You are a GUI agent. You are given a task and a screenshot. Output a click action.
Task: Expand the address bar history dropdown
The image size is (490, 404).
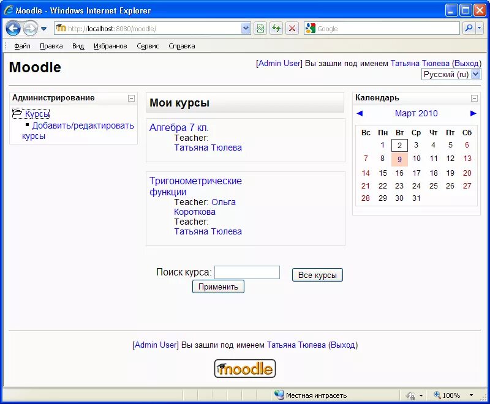coord(246,29)
